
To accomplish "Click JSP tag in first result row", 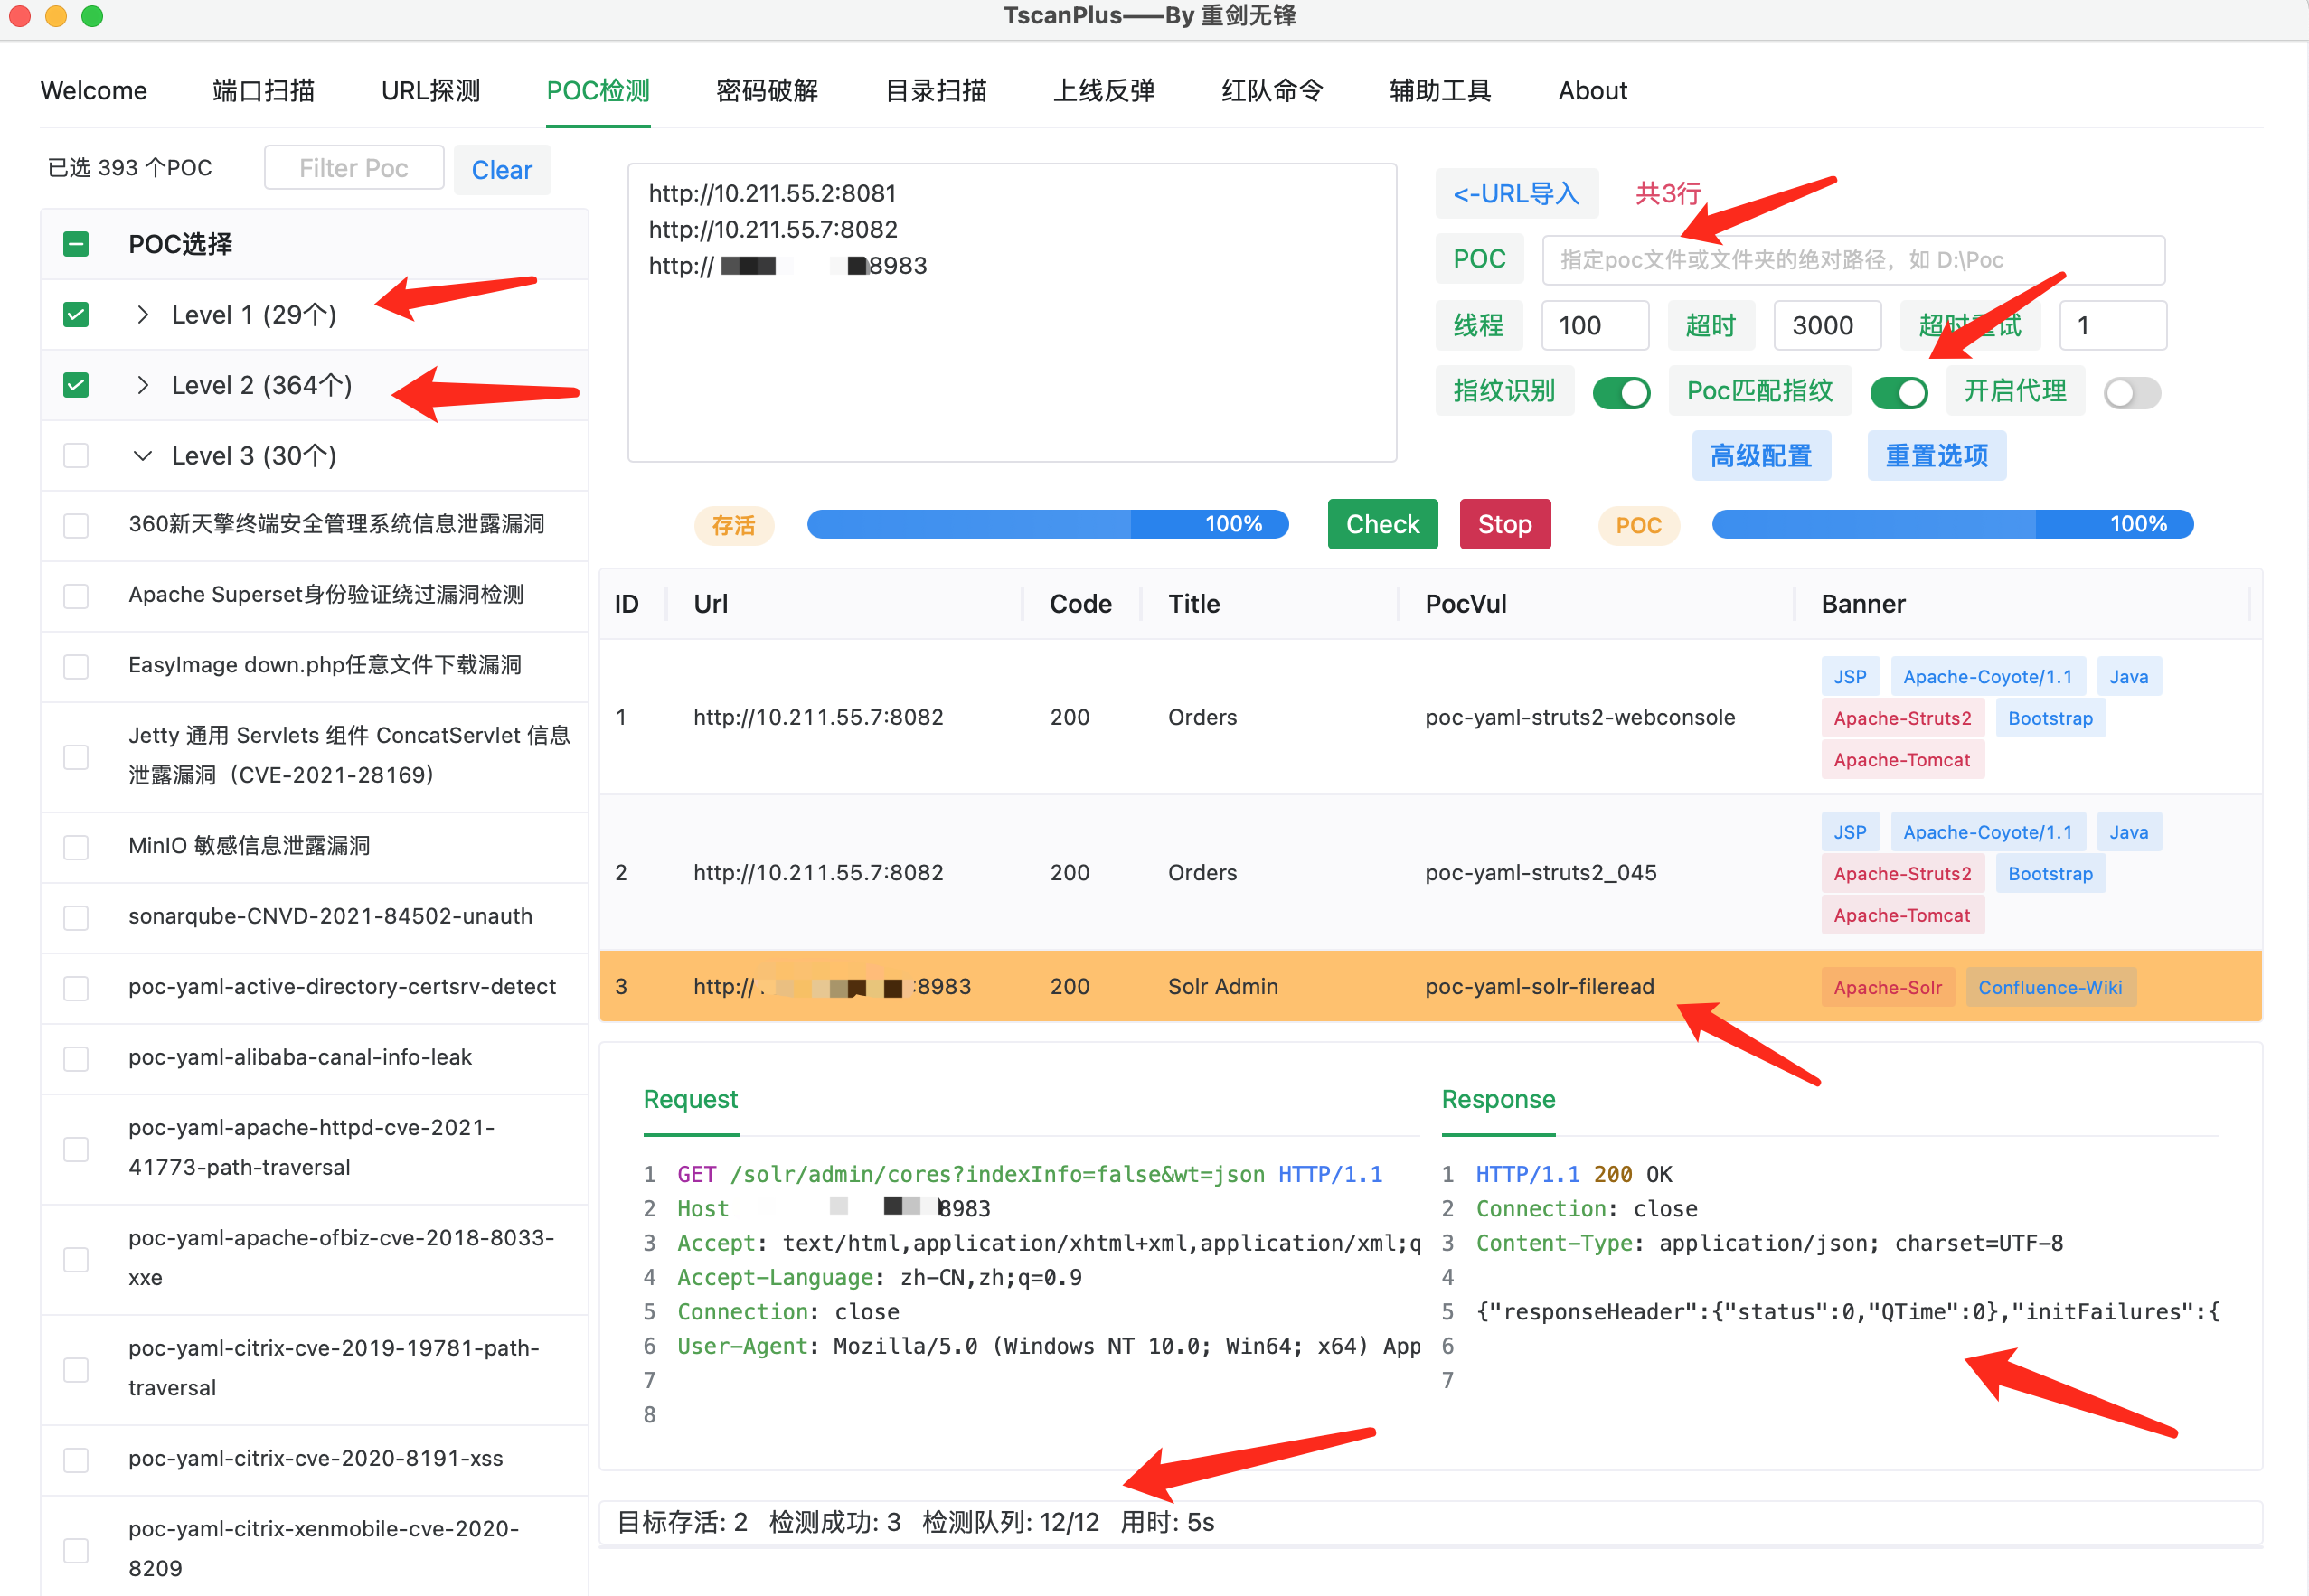I will tap(1849, 677).
